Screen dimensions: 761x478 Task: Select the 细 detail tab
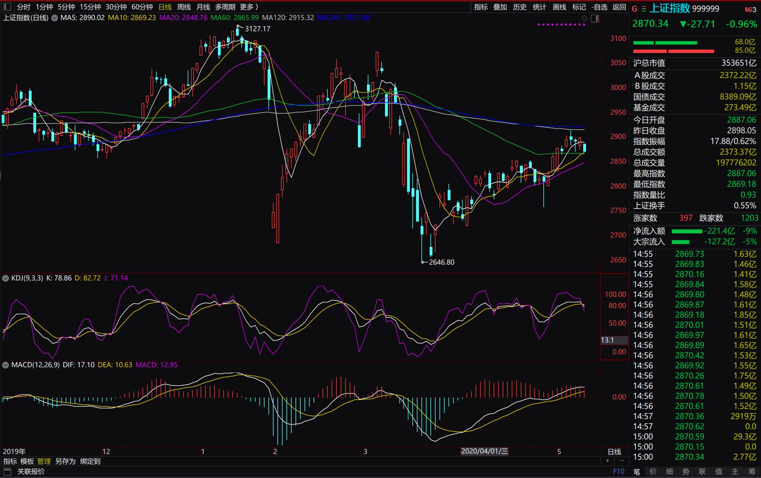tap(670, 471)
